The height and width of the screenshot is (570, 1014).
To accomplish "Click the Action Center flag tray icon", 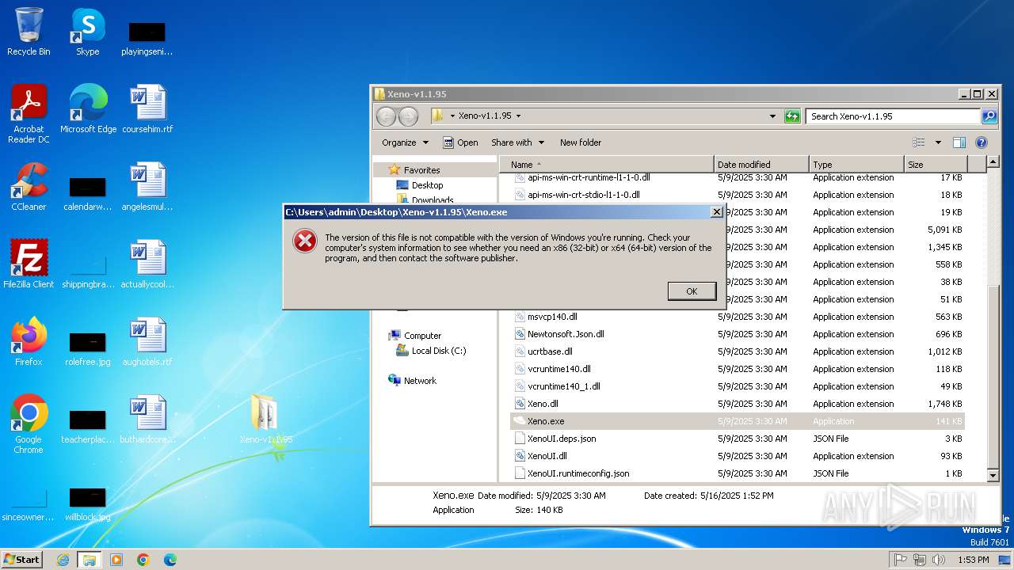I will [901, 560].
